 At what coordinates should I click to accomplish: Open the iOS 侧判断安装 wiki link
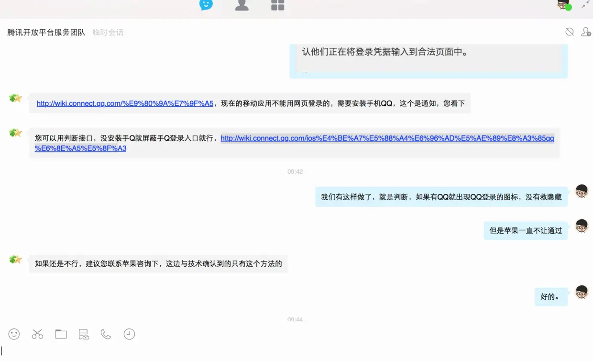386,138
